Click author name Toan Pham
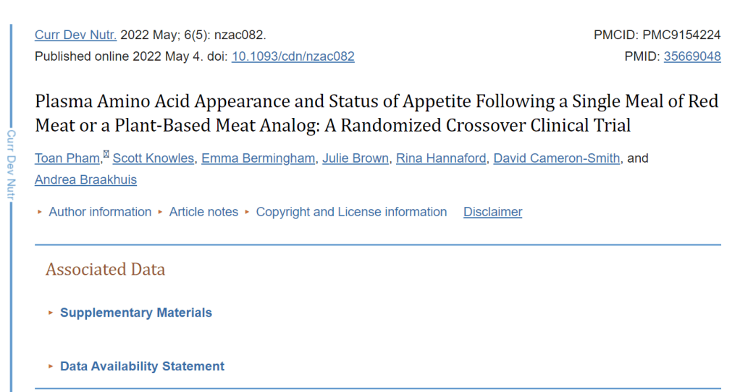 pyautogui.click(x=68, y=158)
